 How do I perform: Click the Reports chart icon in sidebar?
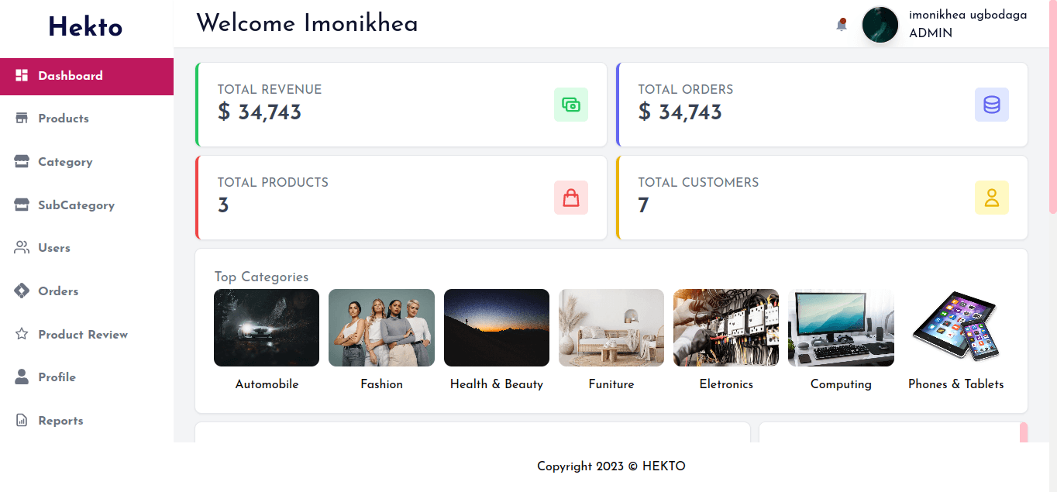coord(22,421)
